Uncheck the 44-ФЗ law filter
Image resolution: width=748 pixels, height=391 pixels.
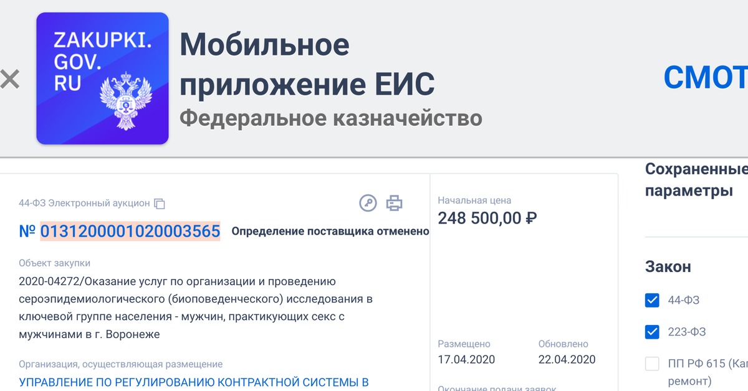tap(652, 301)
